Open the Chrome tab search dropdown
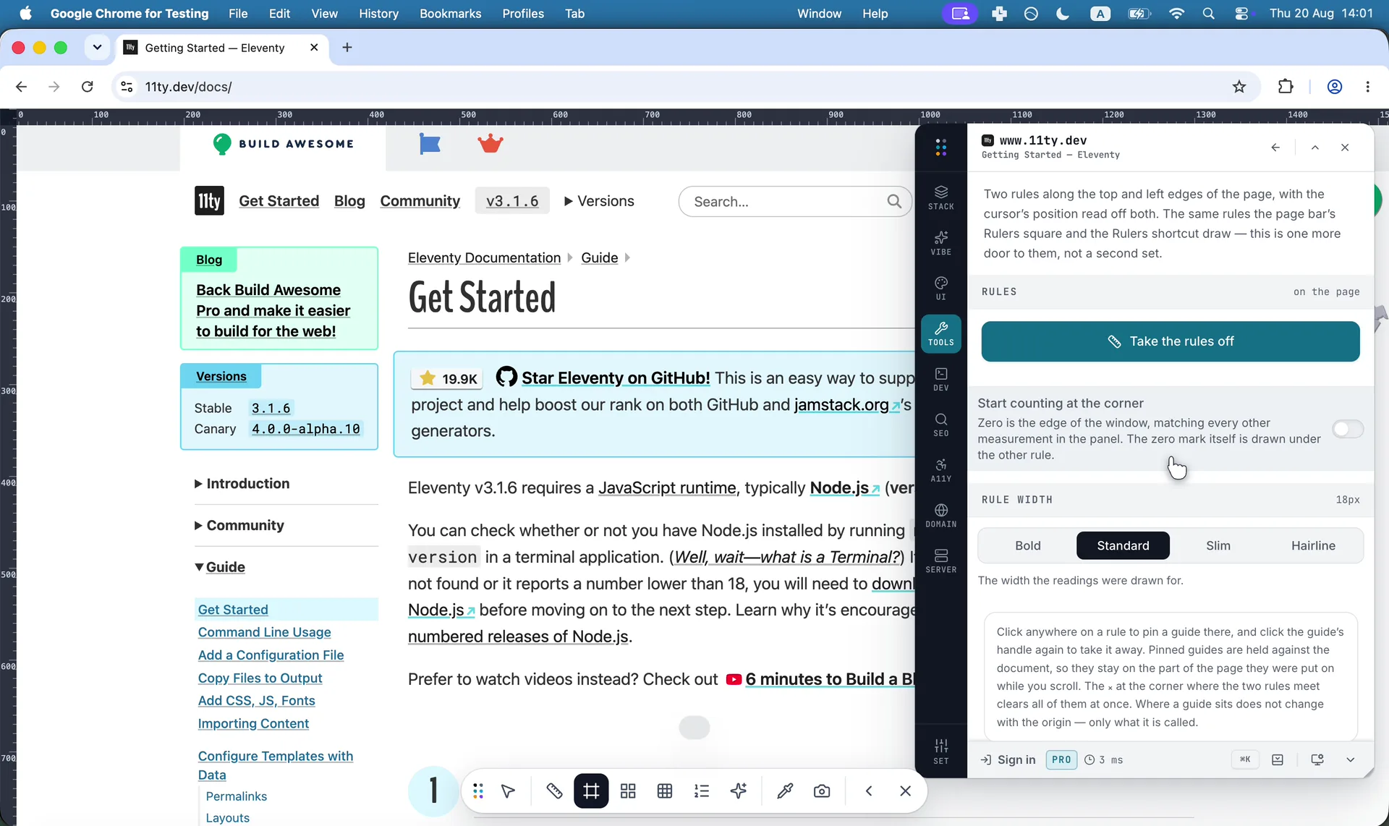The image size is (1389, 826). coord(97,48)
